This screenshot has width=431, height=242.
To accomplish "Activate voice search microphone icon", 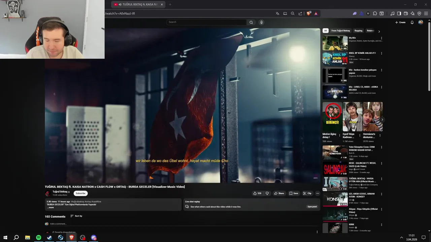I will tap(261, 22).
